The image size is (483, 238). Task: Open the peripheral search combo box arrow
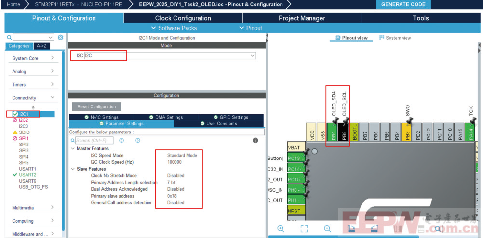pyautogui.click(x=51, y=37)
